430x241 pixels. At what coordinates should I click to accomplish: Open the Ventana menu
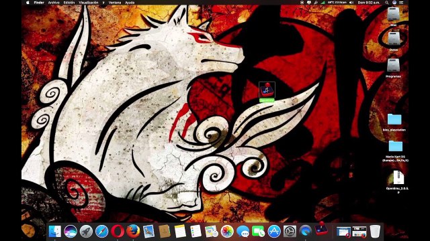point(115,3)
